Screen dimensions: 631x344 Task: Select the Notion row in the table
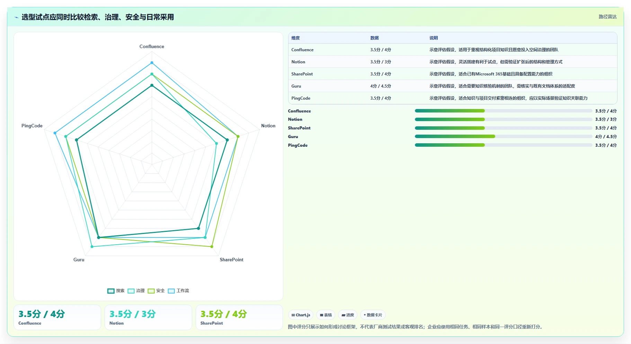click(x=453, y=62)
